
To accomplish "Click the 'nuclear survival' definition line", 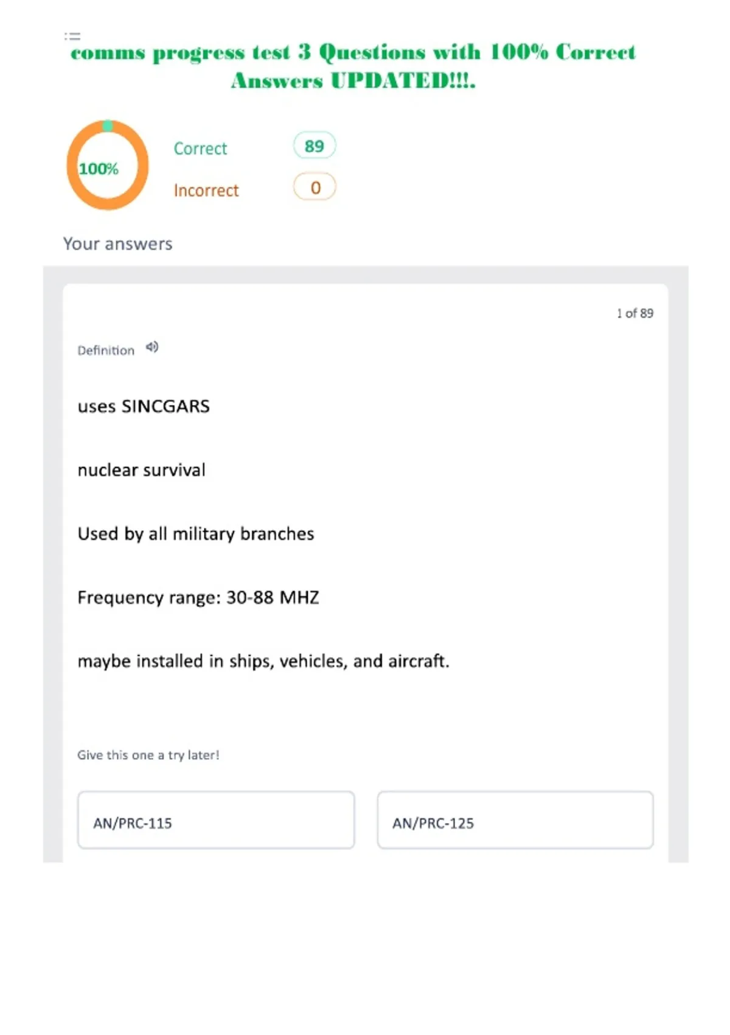I will pyautogui.click(x=142, y=470).
